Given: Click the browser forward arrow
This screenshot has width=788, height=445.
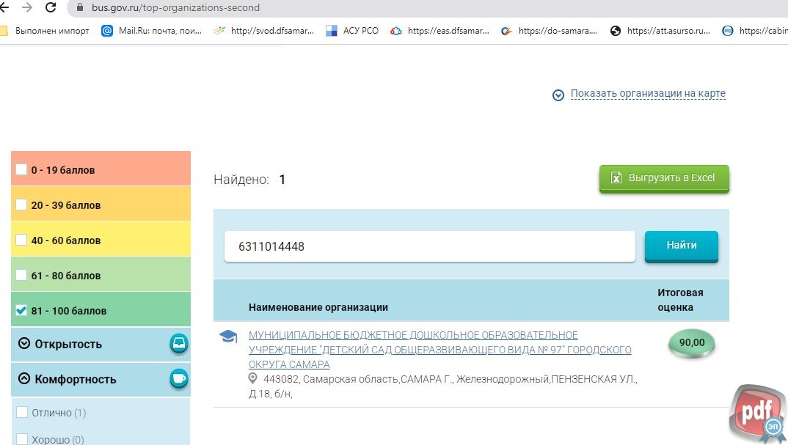Looking at the screenshot, I should [27, 8].
